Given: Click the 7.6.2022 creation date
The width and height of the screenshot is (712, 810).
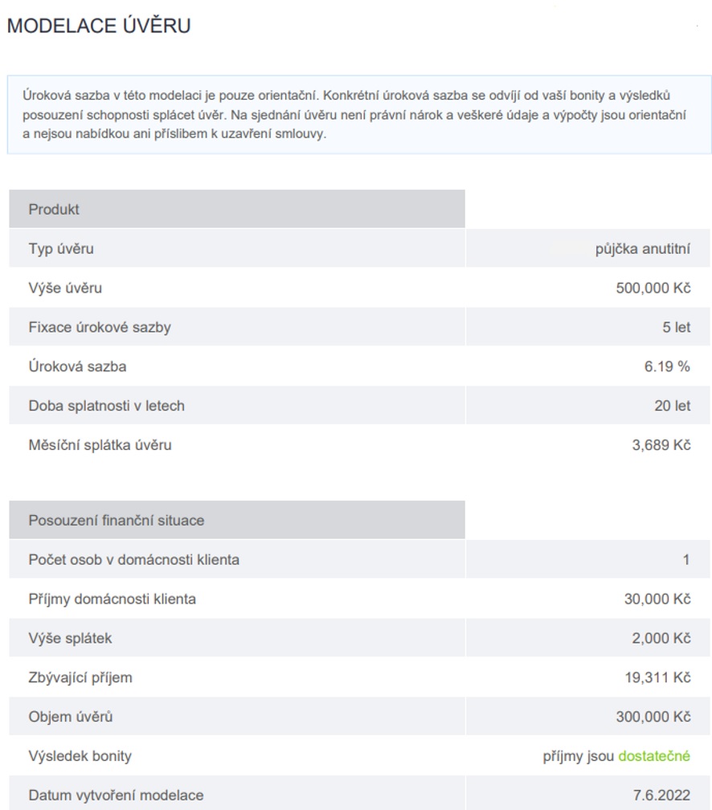Looking at the screenshot, I should pos(662,796).
